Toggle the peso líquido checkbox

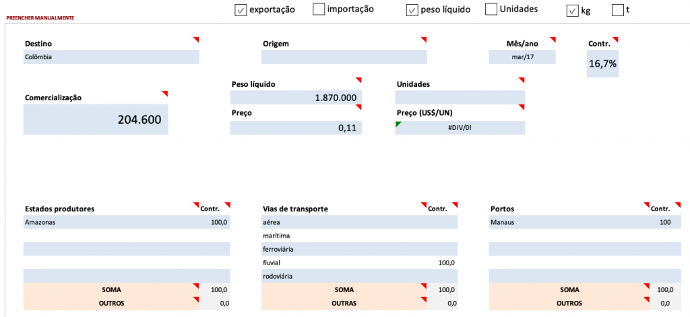pos(412,10)
